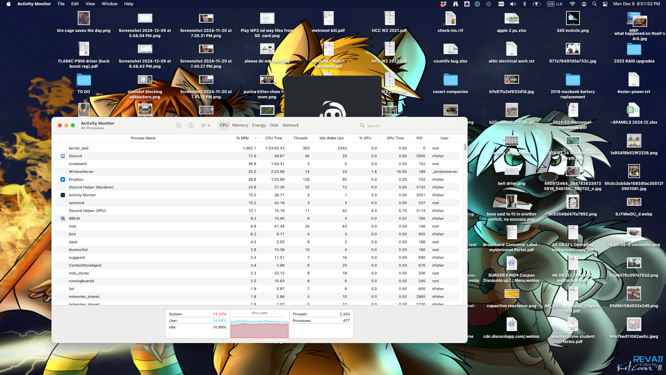Open Control Center from the menu bar
The width and height of the screenshot is (666, 375).
coord(605,4)
